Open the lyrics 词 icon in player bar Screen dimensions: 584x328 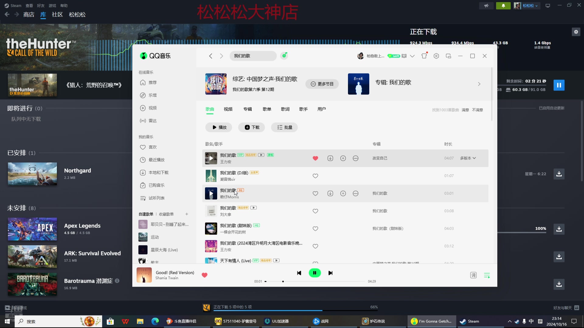tap(473, 275)
